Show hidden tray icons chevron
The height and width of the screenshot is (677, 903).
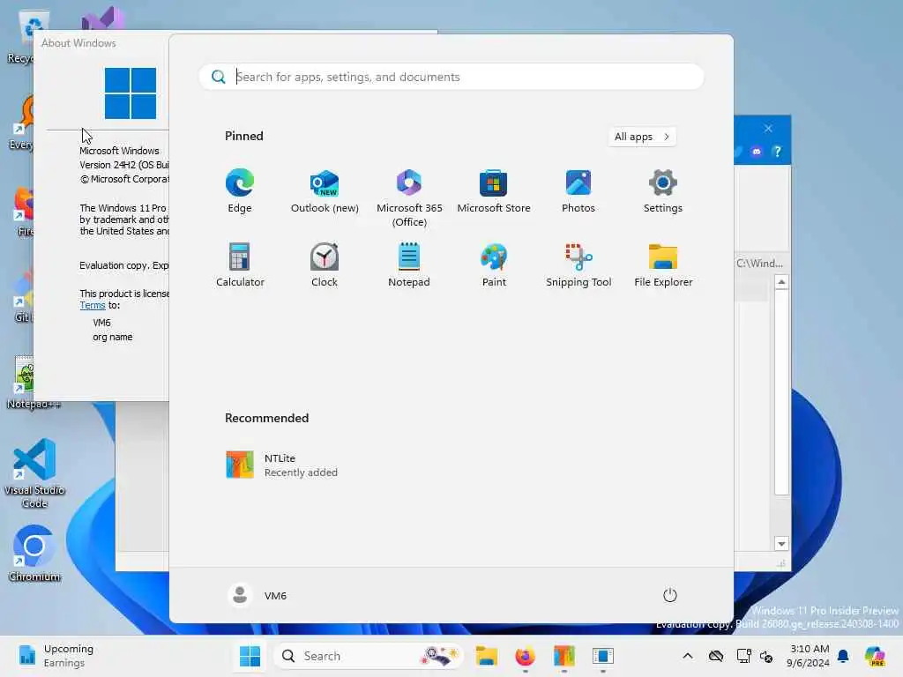[688, 656]
